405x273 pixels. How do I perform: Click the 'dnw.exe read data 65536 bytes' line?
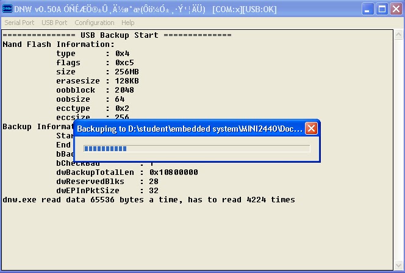click(149, 200)
